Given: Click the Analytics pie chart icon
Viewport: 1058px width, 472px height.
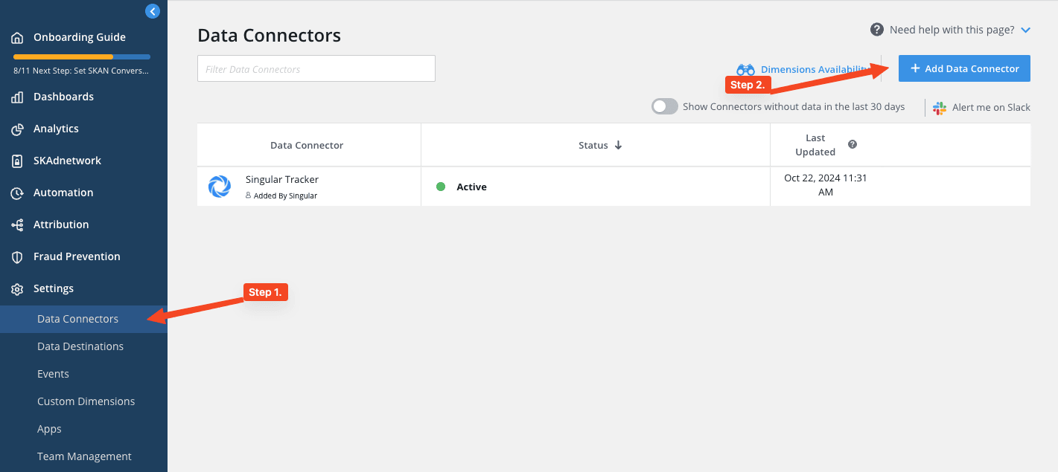Looking at the screenshot, I should (x=17, y=129).
